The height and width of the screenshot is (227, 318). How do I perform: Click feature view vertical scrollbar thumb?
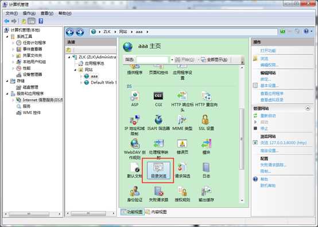pyautogui.click(x=242, y=139)
